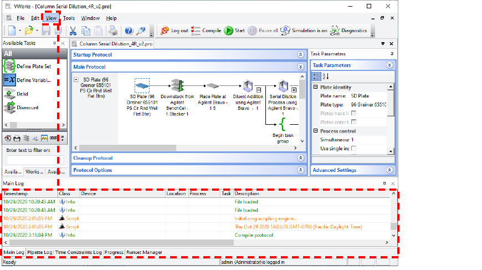Click the Main Protocol horizontal scrollbar thumb

coord(127,148)
